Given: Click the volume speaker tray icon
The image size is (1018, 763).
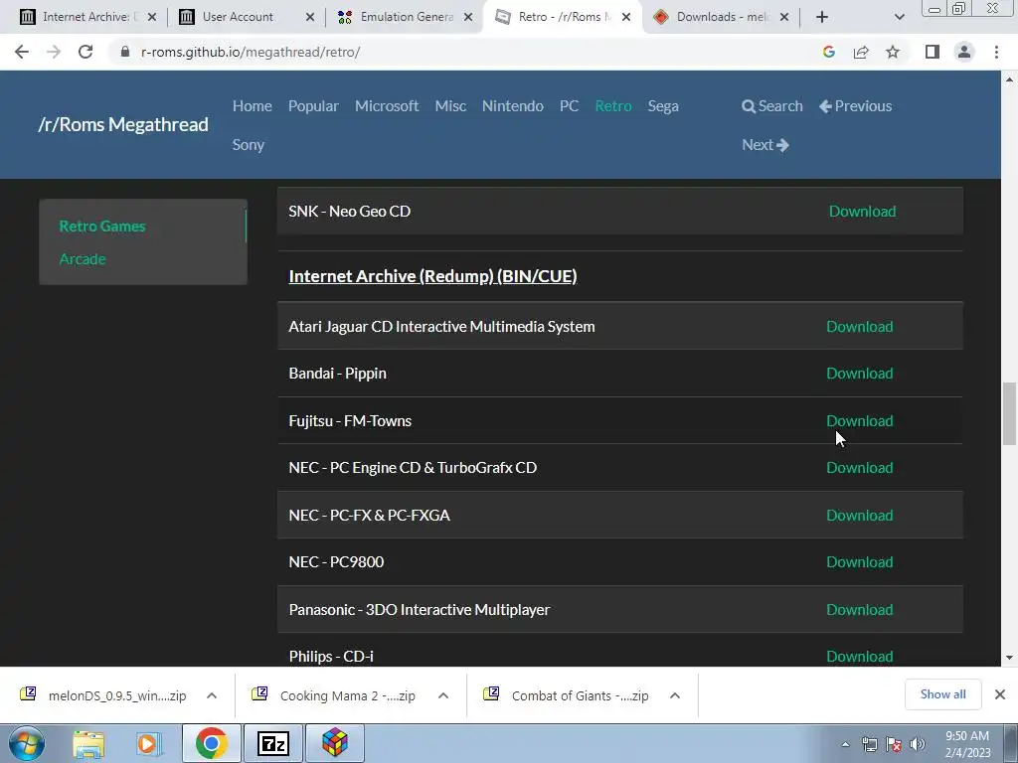Looking at the screenshot, I should click(x=918, y=744).
